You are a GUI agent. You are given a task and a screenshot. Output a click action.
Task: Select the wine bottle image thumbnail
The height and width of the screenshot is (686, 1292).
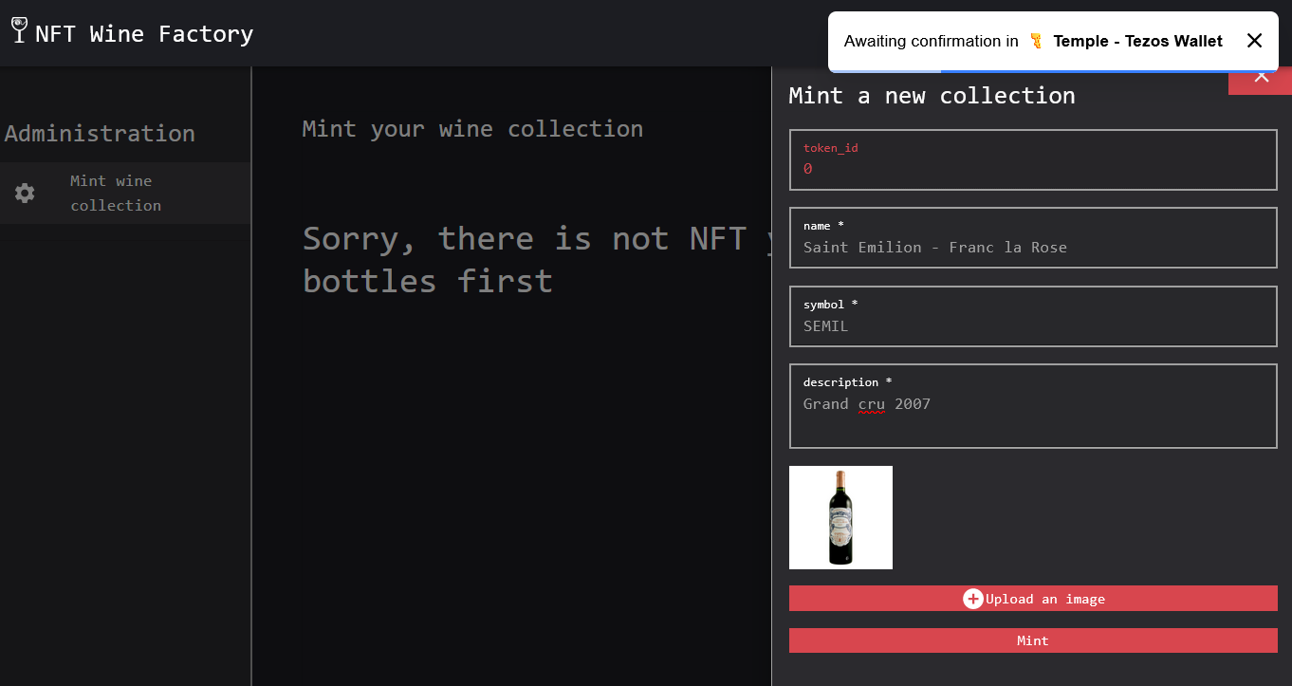coord(840,517)
